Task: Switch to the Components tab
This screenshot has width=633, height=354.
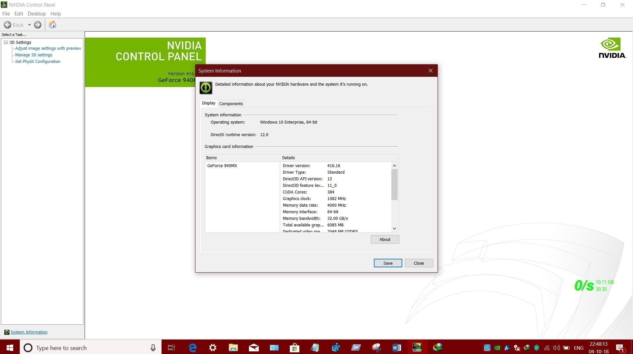Action: coord(231,103)
